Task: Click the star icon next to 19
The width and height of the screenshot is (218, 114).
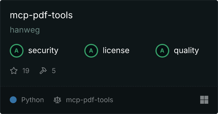Action: point(14,71)
